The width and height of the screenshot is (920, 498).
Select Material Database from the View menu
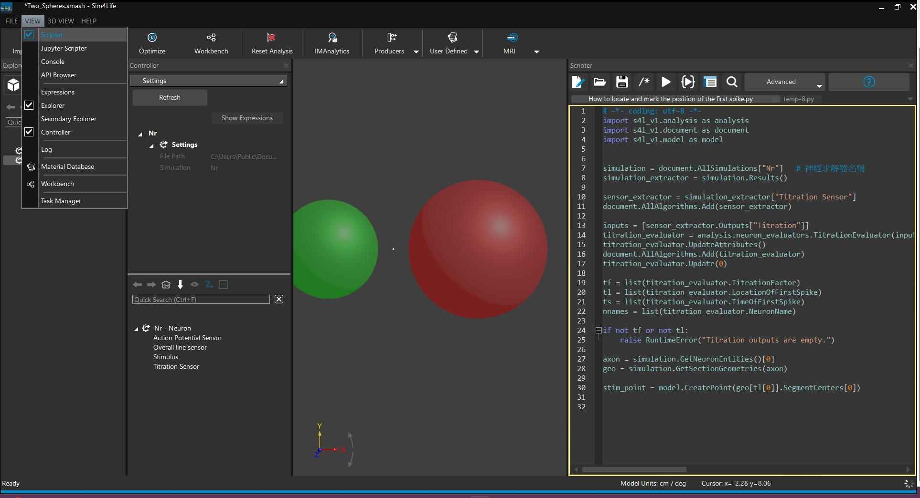[67, 166]
